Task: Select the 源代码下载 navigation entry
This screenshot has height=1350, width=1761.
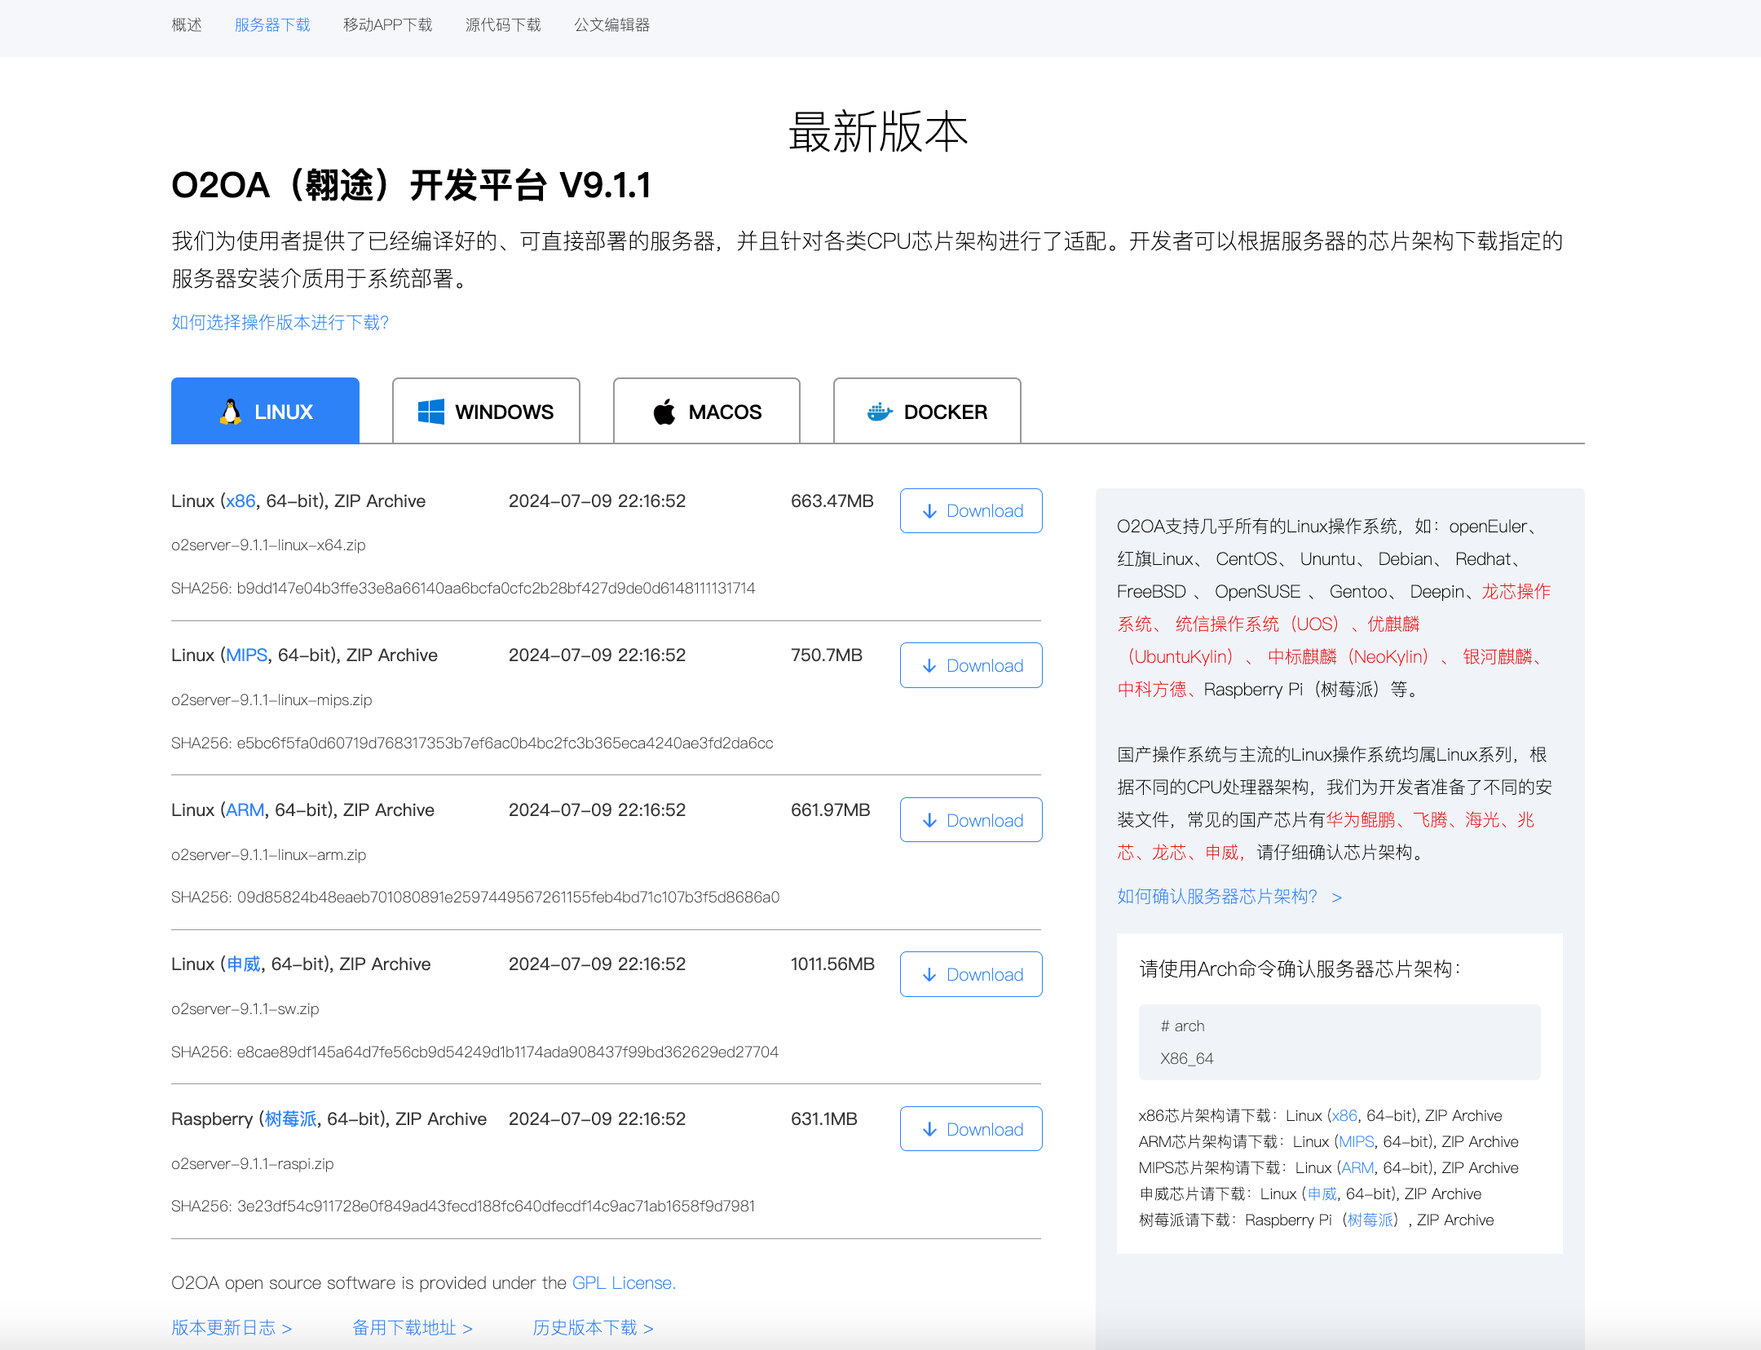Action: click(x=503, y=24)
